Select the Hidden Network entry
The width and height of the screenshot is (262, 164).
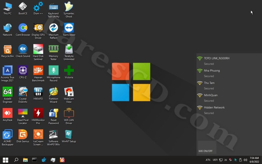pyautogui.click(x=229, y=110)
